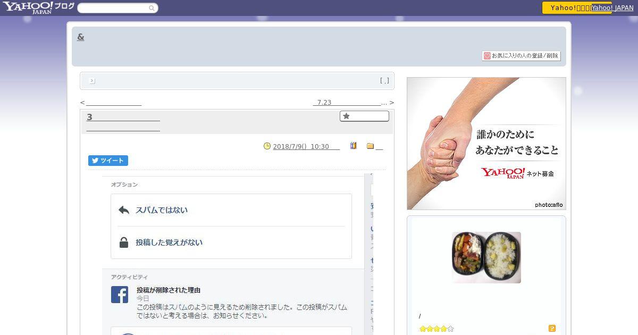The image size is (638, 335).
Task: Expand the small arrow box in announcement bar
Action: [92, 81]
